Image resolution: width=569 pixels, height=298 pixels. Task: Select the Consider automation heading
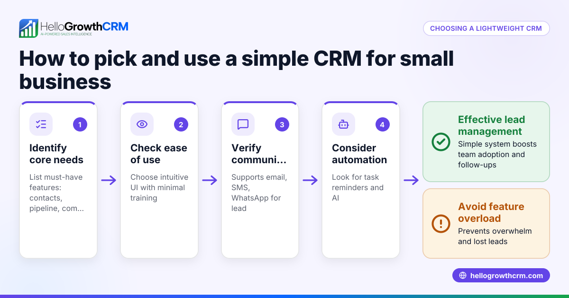click(359, 154)
